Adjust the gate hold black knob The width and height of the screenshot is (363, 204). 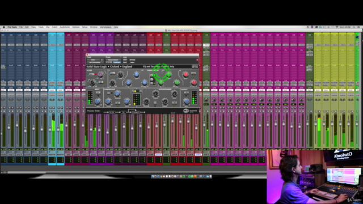coord(174,93)
